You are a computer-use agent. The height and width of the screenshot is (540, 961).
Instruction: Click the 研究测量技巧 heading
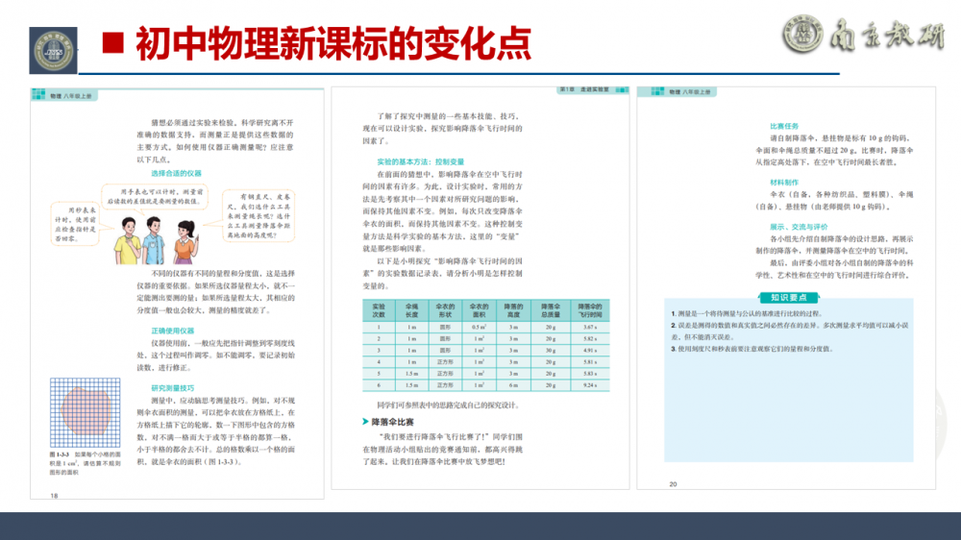click(172, 386)
